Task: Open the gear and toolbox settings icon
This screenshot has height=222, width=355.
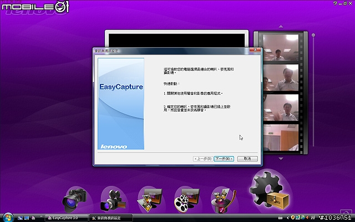Action: [x=270, y=191]
